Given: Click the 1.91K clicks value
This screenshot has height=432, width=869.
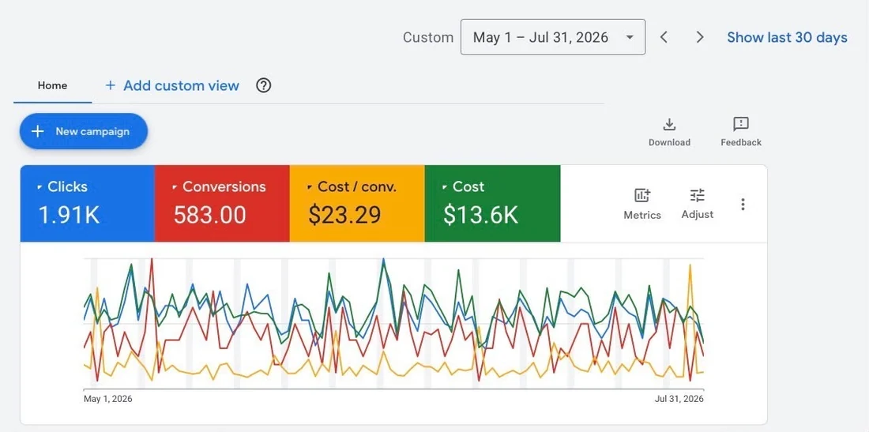Looking at the screenshot, I should 69,215.
